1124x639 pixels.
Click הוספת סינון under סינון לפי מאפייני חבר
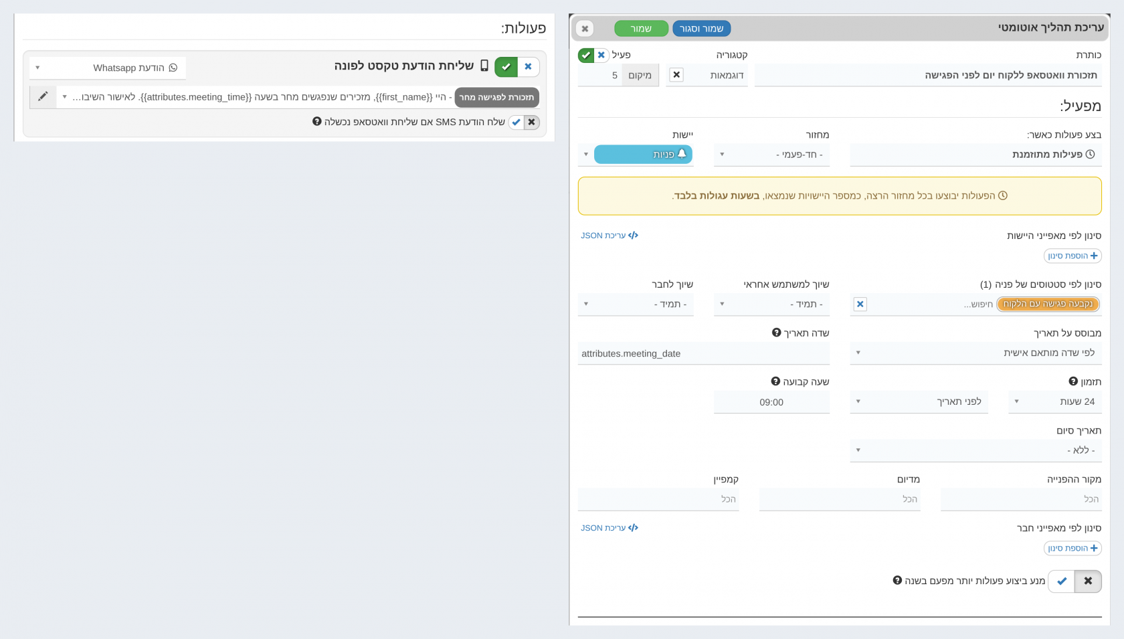pyautogui.click(x=1072, y=548)
